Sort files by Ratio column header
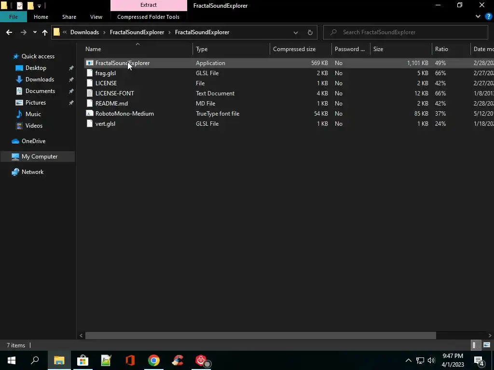This screenshot has width=494, height=370. (441, 49)
